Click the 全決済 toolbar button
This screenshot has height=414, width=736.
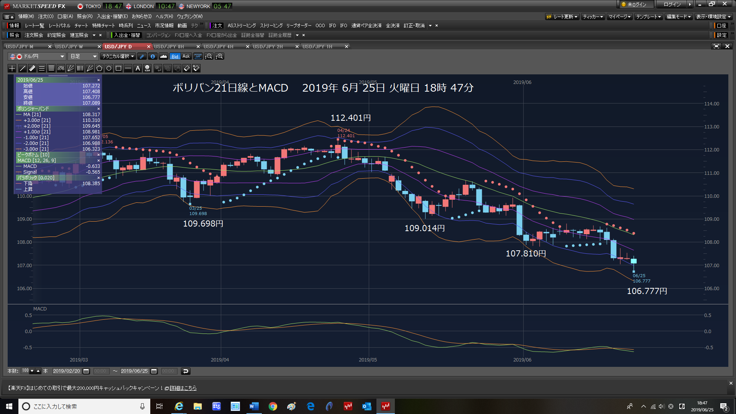(393, 26)
